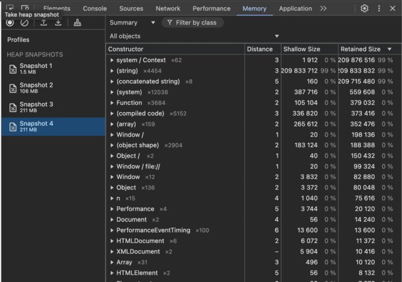
Task: Click the inspect element selector icon
Action: click(10, 7)
